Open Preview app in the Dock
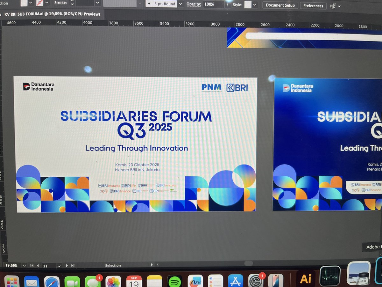Screen dimensions: 382x287 tap(359, 273)
